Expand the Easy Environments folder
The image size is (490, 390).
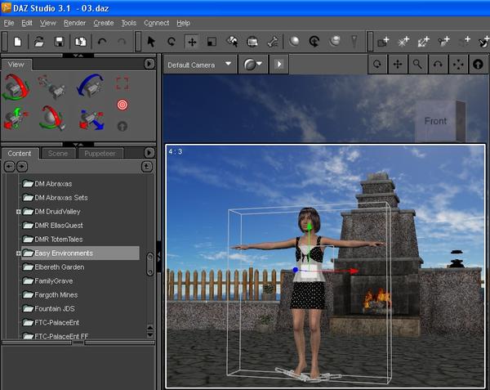[19, 253]
